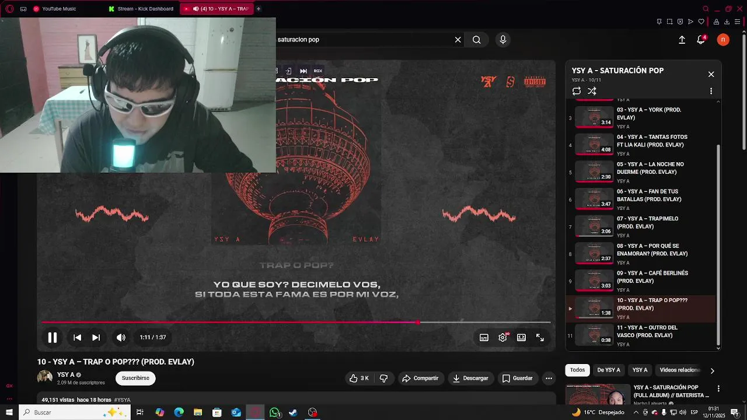The height and width of the screenshot is (420, 747).
Task: Expand the hidden system tray icons chevron
Action: [636, 412]
